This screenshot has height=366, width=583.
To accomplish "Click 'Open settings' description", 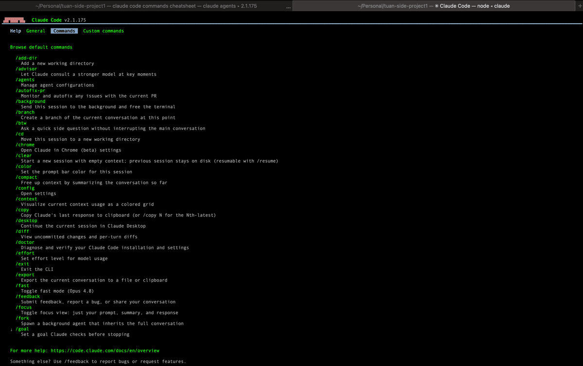I will coord(38,194).
